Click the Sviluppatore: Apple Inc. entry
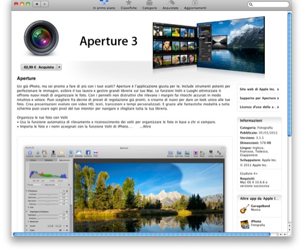303x252 pixels. click(258, 160)
